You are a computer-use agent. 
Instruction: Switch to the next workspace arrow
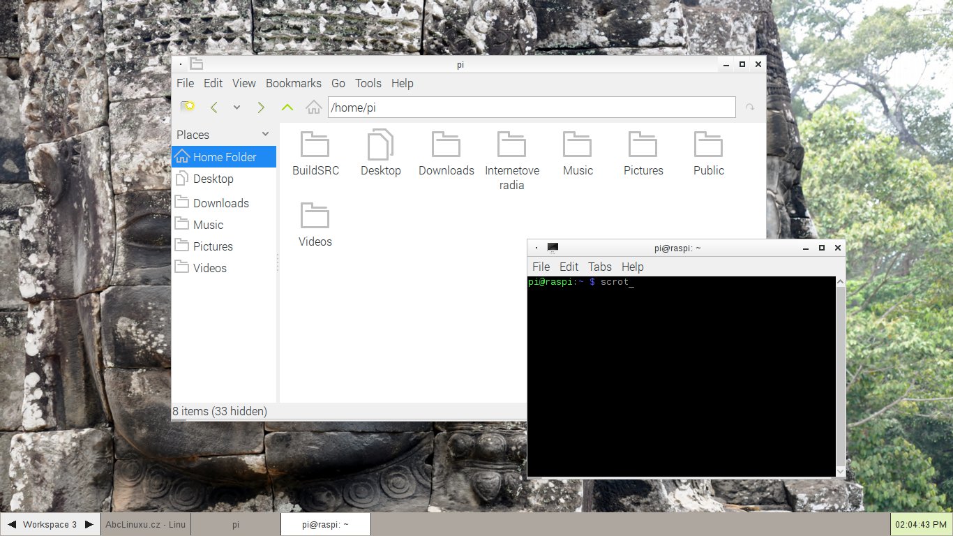coord(89,524)
